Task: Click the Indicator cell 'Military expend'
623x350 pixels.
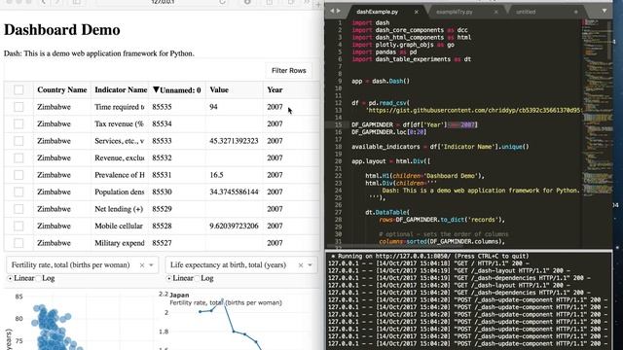Action: 119,243
